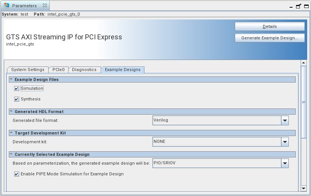Collapse the Example Design Files section
This screenshot has width=311, height=196.
11,79
